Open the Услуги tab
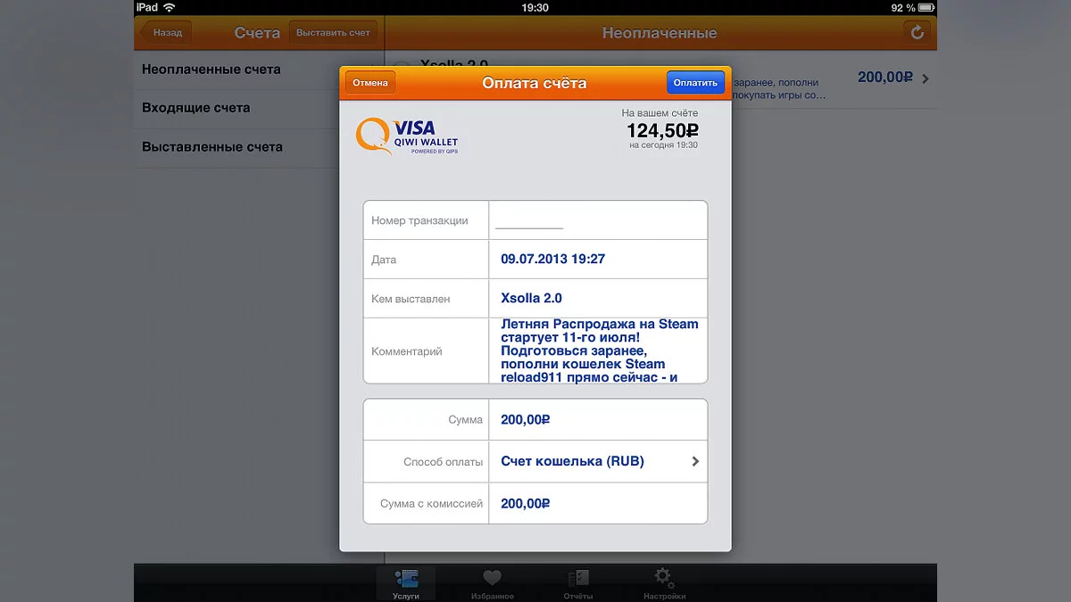 (x=406, y=584)
